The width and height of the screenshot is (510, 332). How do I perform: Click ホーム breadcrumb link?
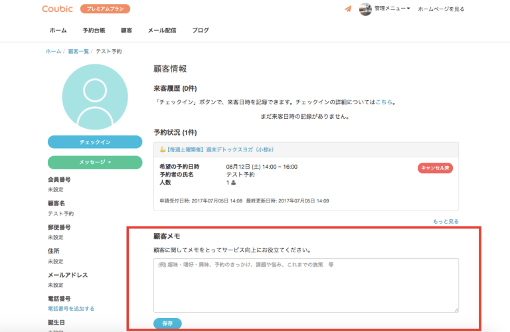pyautogui.click(x=53, y=51)
